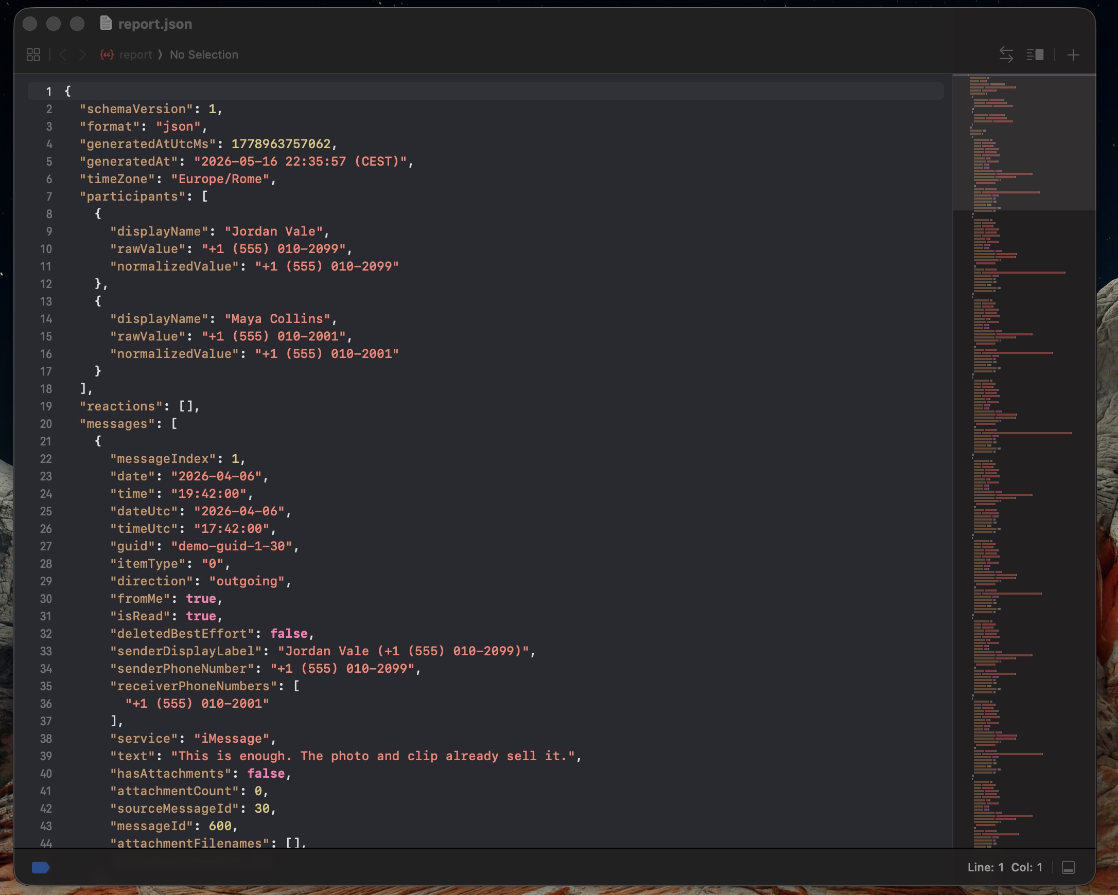Click the text "This is enough. The photo..."
The image size is (1118, 895).
click(372, 756)
